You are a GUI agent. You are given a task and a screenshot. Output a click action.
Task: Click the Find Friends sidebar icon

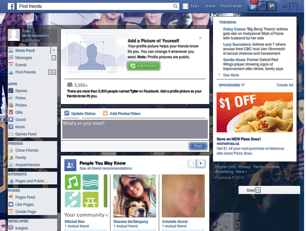point(11,72)
